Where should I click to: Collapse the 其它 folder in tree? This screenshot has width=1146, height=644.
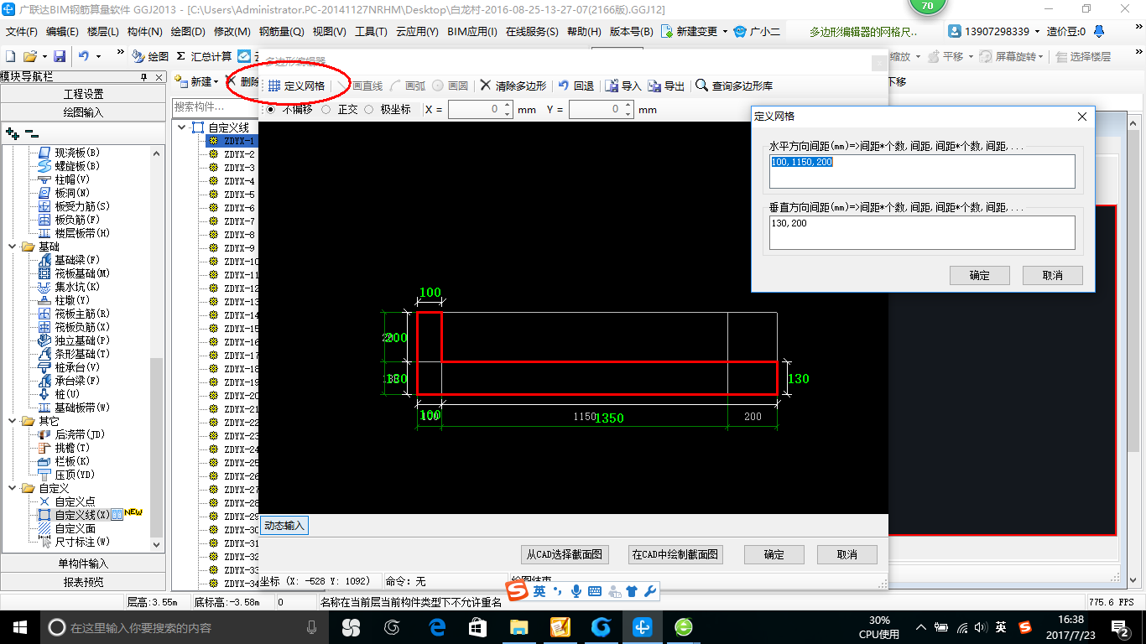tap(13, 421)
